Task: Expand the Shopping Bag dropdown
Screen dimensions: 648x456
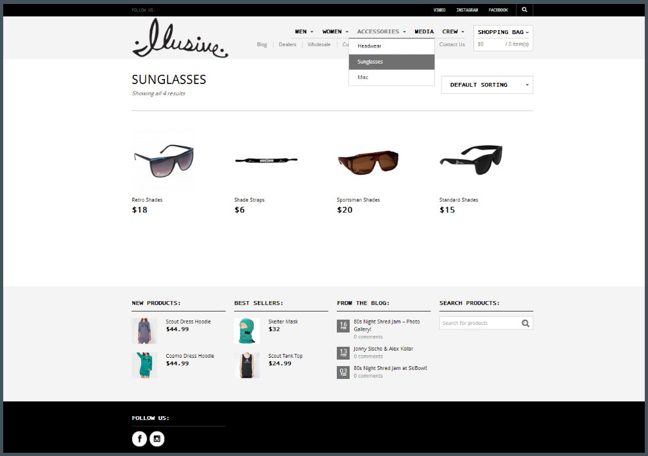Action: coord(503,32)
